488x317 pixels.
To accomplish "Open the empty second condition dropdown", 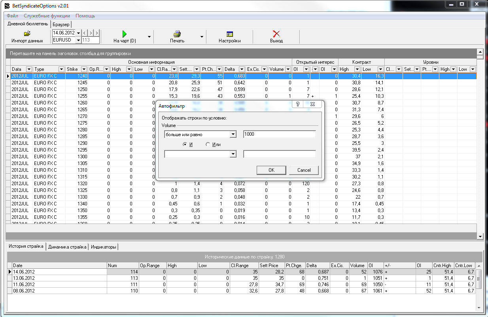I will (233, 154).
